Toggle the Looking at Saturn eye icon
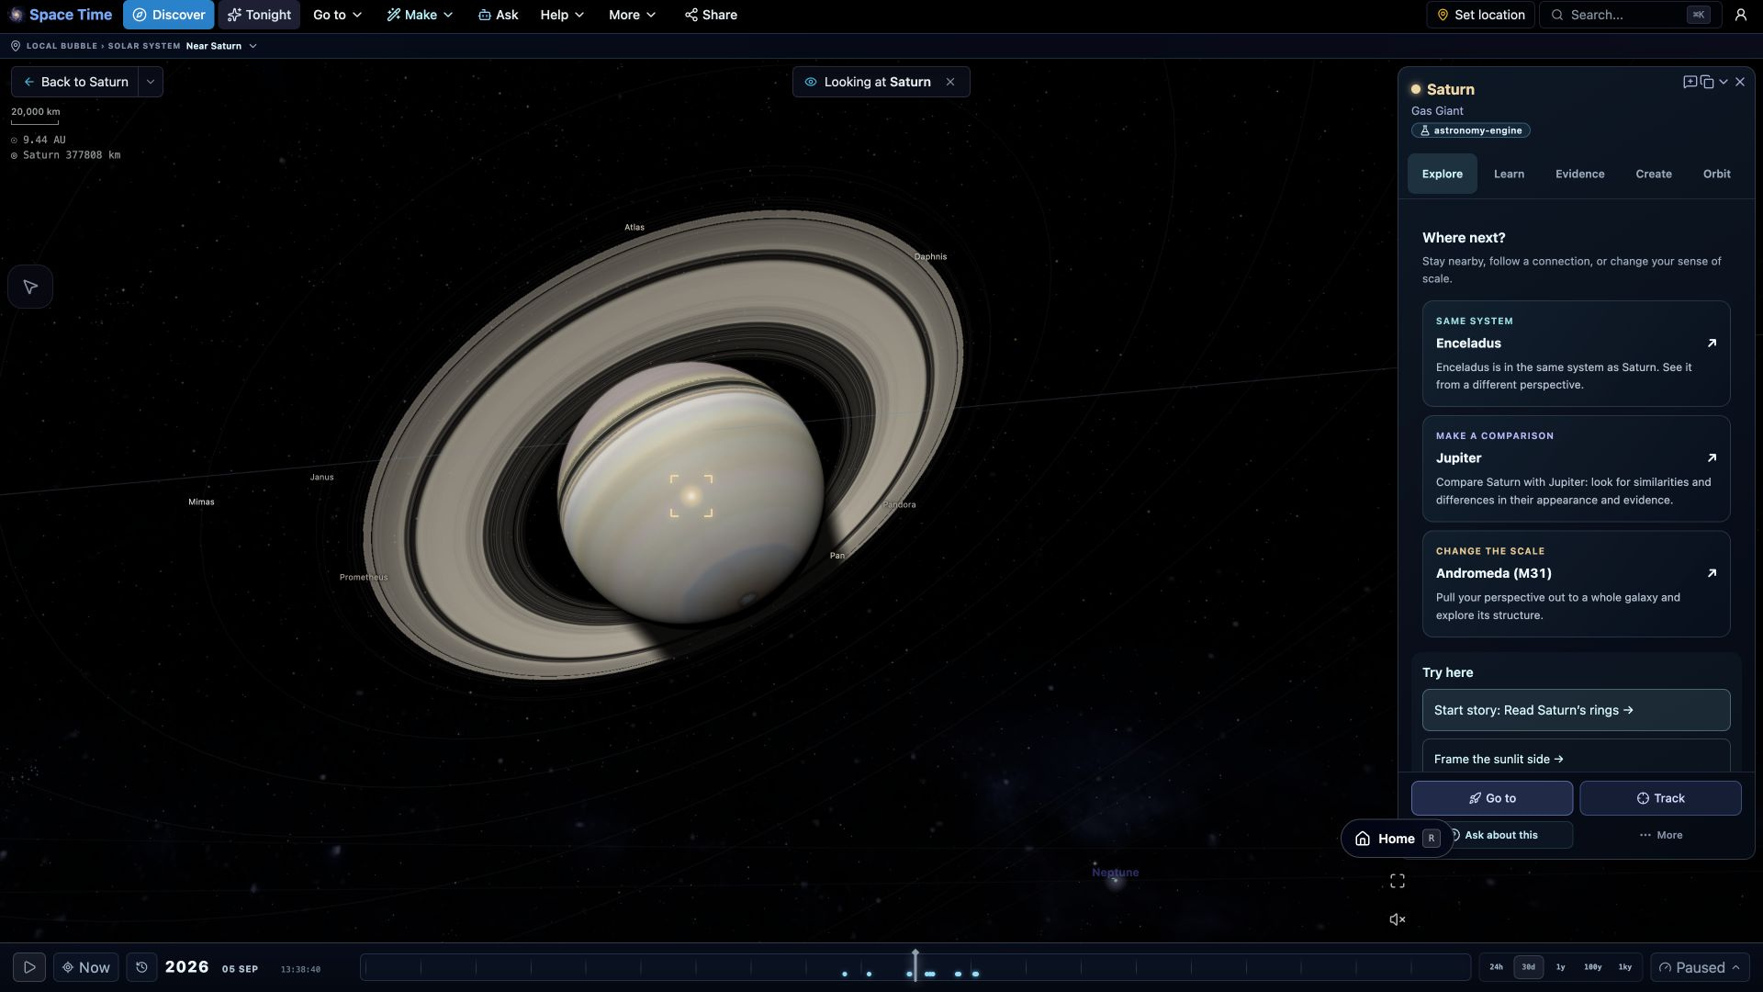 [811, 82]
